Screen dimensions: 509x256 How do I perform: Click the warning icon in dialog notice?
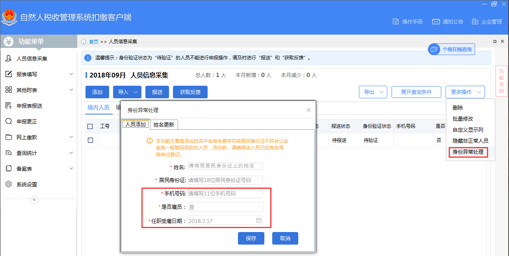click(149, 140)
